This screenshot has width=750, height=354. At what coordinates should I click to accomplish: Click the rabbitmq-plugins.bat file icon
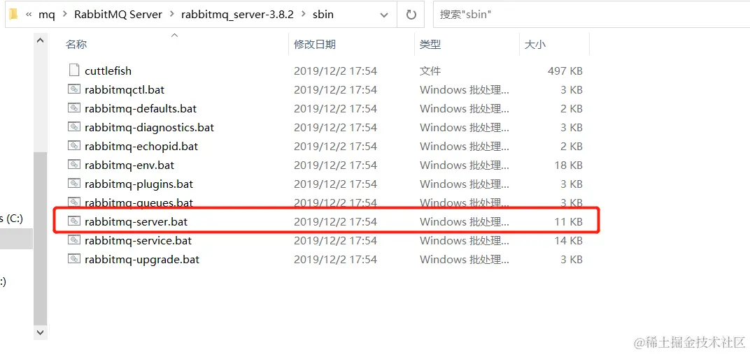click(x=73, y=184)
